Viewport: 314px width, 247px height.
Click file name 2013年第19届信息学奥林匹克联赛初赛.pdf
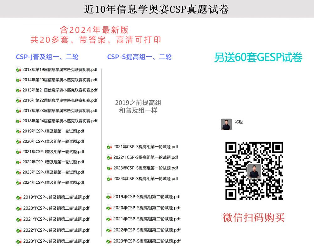pyautogui.click(x=60, y=70)
